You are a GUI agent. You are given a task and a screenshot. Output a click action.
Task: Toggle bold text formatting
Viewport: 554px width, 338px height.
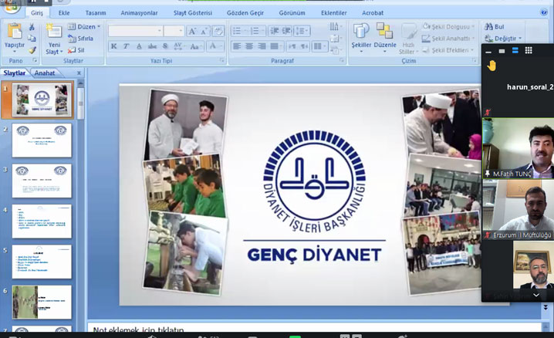[114, 46]
